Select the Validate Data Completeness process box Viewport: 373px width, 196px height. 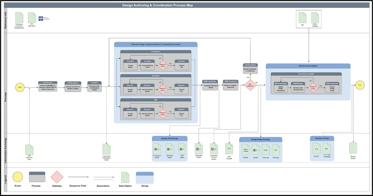click(x=298, y=88)
